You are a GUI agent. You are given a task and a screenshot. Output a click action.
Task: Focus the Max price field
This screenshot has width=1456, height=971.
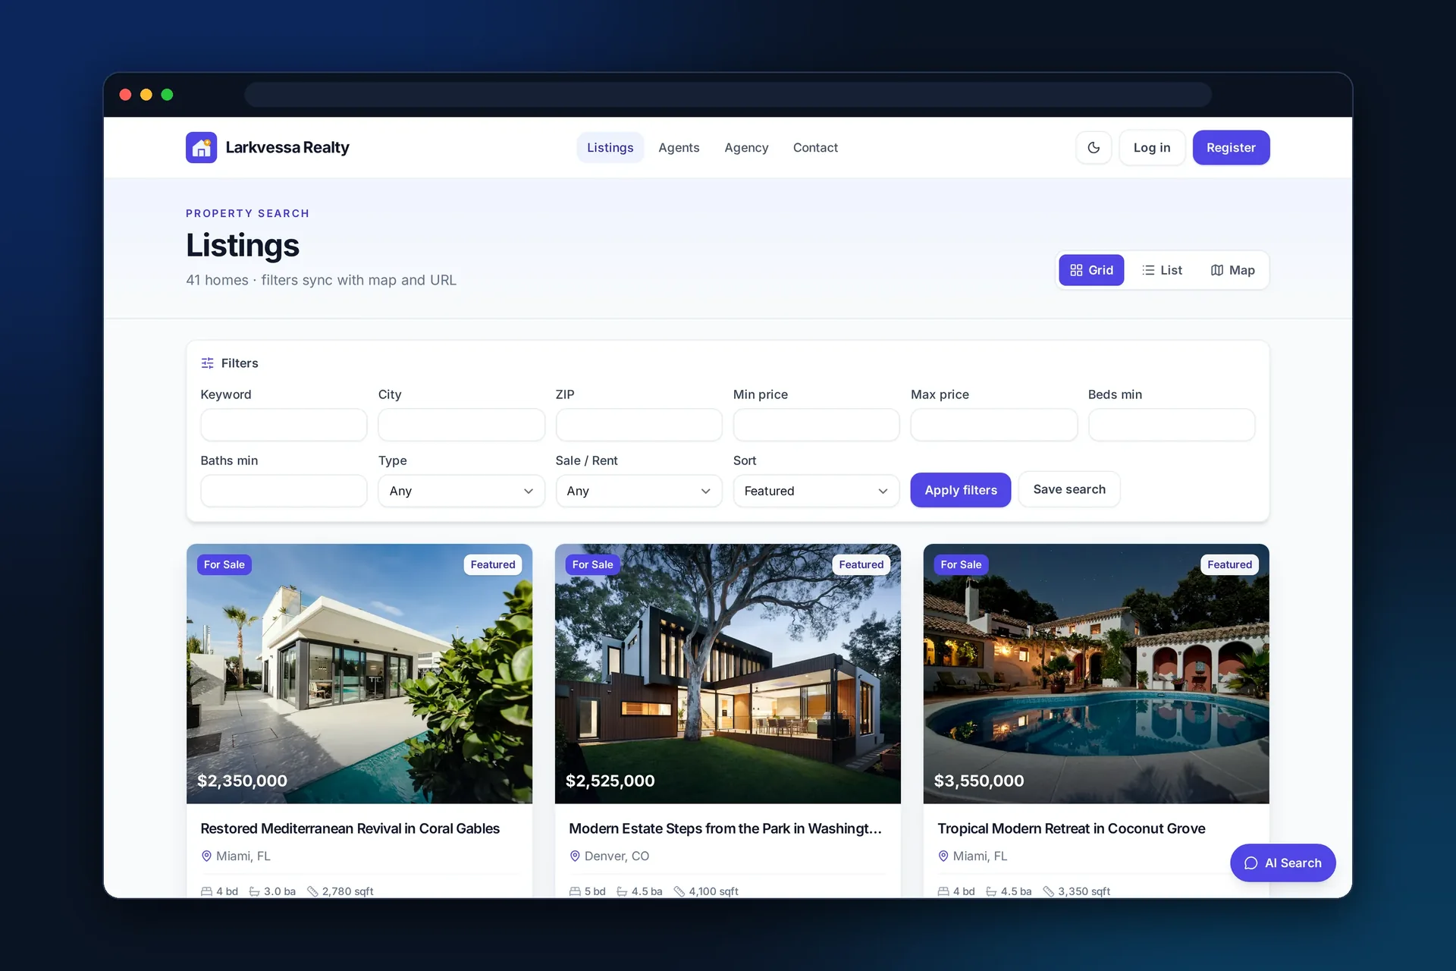993,425
